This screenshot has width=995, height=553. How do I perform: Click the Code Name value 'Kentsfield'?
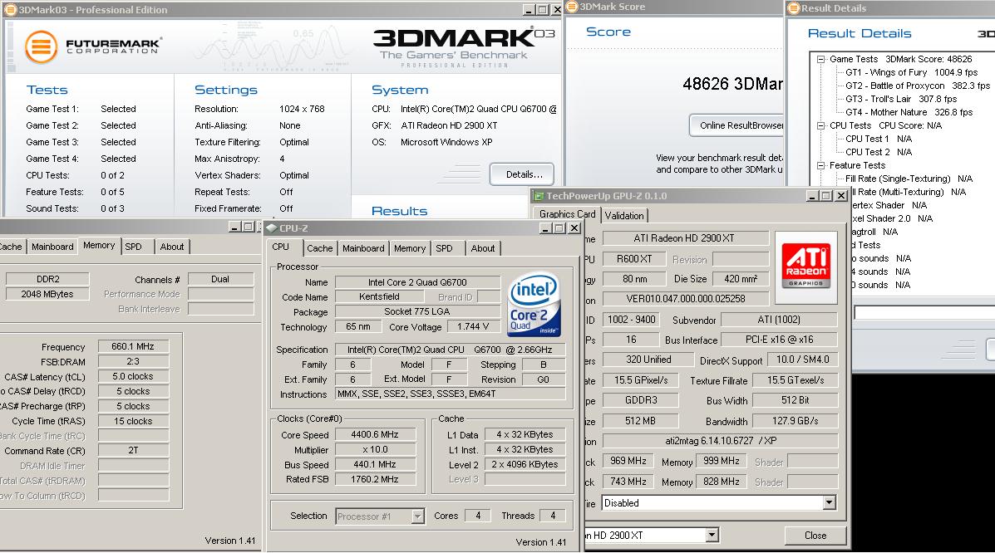(x=380, y=296)
